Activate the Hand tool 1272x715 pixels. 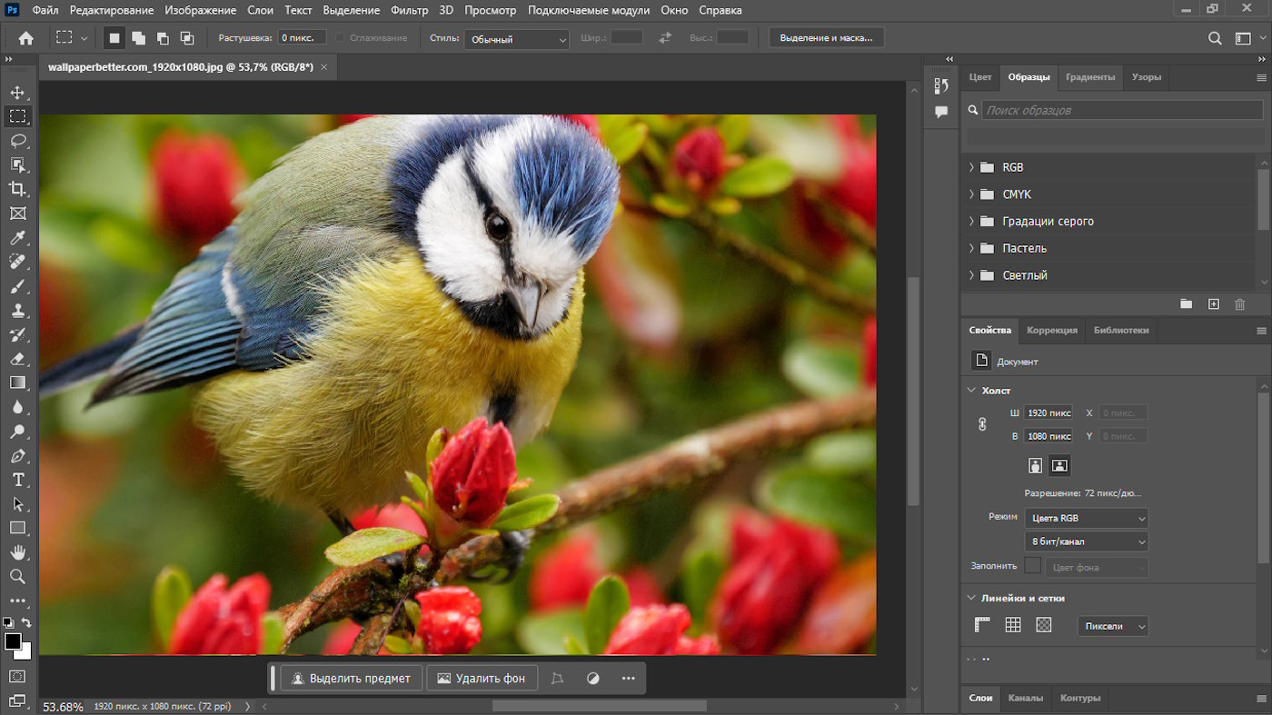click(17, 552)
